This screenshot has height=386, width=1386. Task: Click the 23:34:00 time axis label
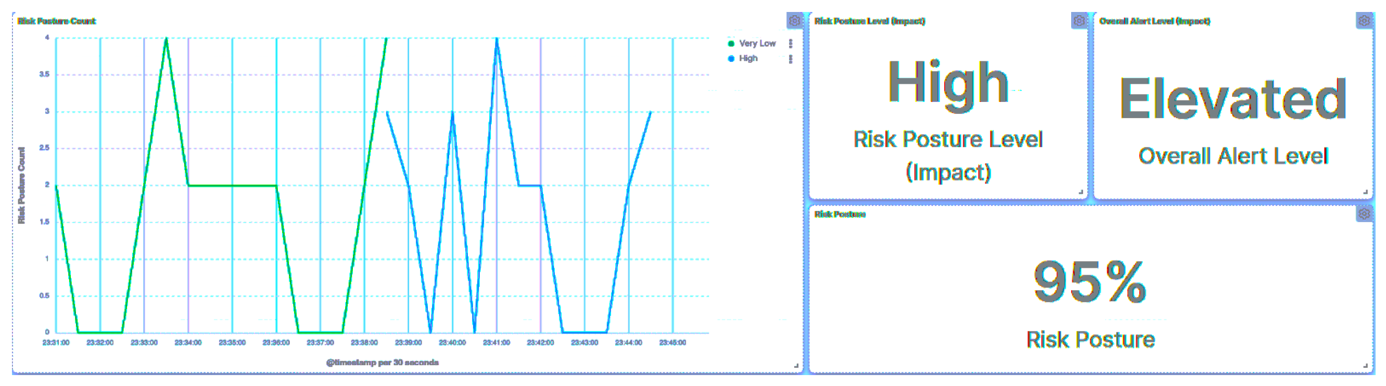pos(188,342)
